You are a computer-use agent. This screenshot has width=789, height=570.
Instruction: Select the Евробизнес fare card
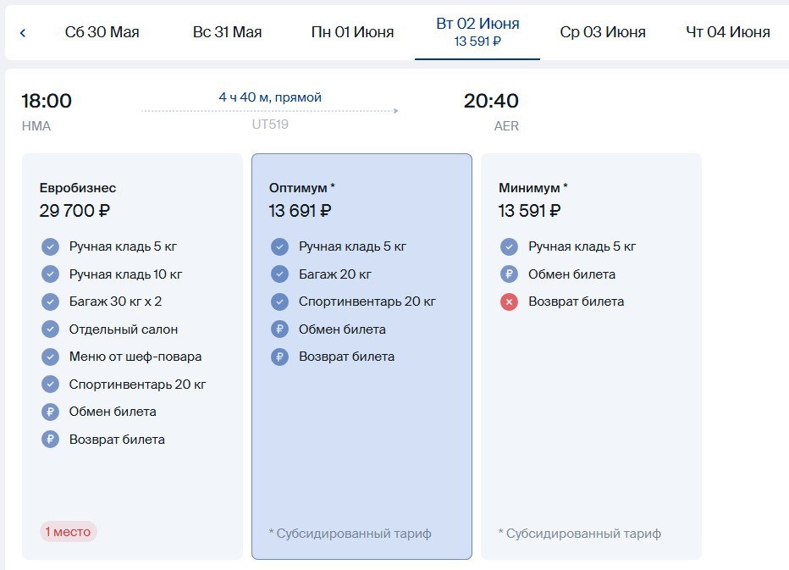[x=132, y=356]
